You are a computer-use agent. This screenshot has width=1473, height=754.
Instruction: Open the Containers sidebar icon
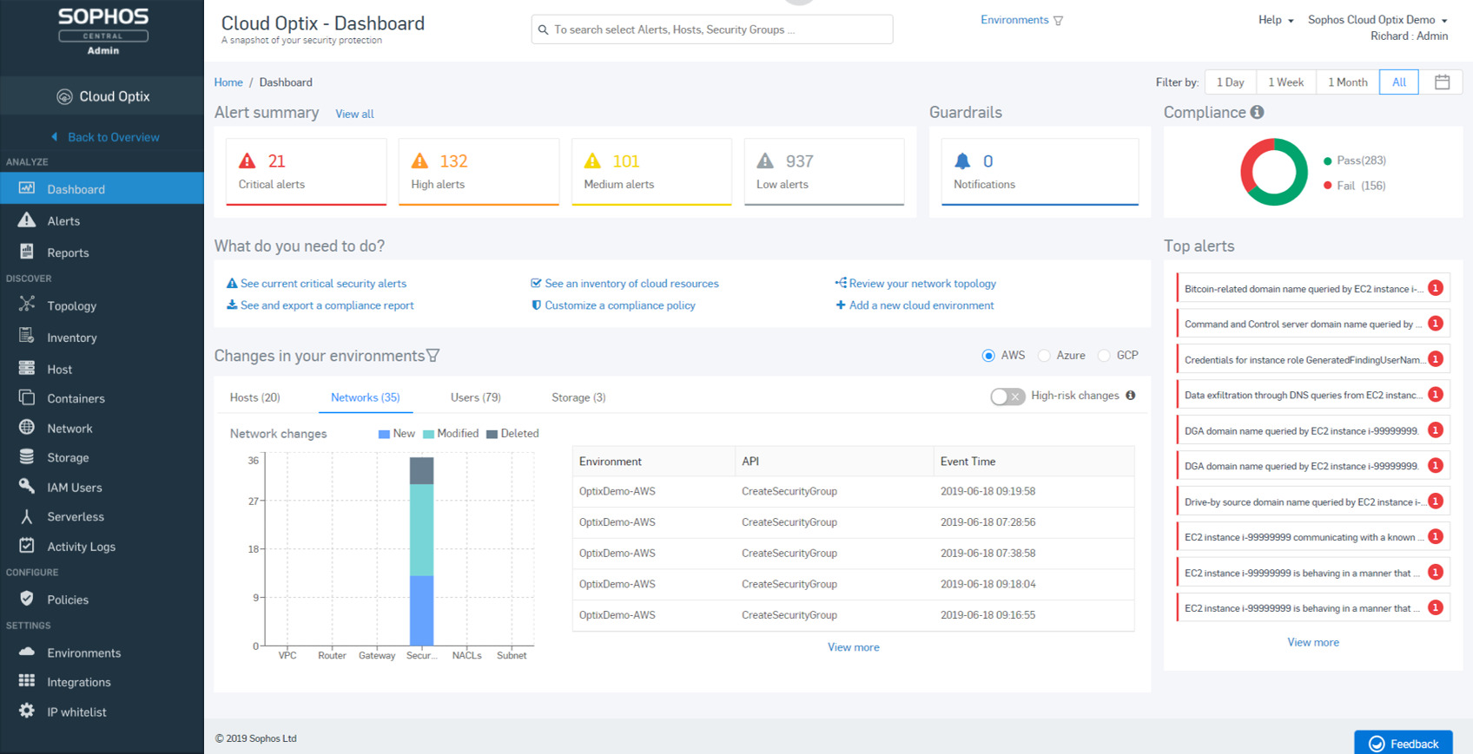[x=27, y=397]
